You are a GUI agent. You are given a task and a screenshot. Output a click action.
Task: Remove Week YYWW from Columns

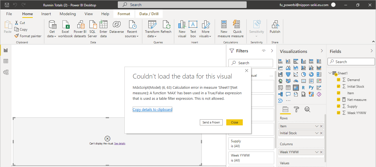pos(321,152)
